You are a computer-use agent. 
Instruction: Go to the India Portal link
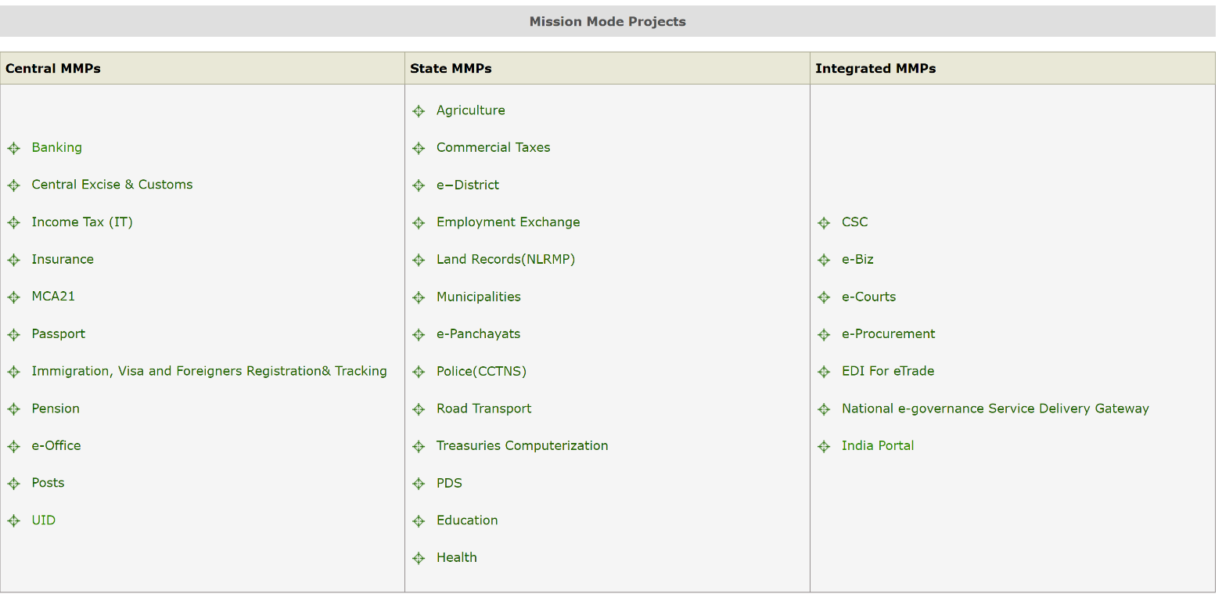coord(878,445)
